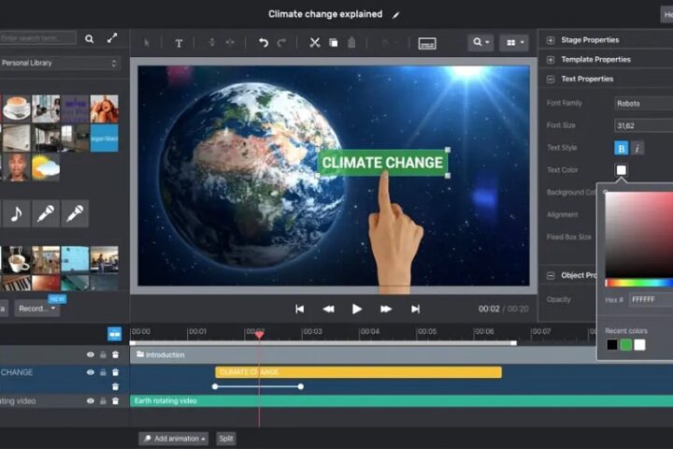The image size is (673, 449).
Task: Jump to the end of the video
Action: point(415,309)
